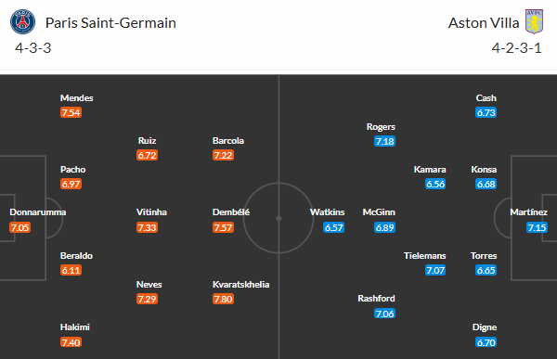The width and height of the screenshot is (557, 359).
Task: Click the Aston Villa club crest
Action: (x=535, y=21)
